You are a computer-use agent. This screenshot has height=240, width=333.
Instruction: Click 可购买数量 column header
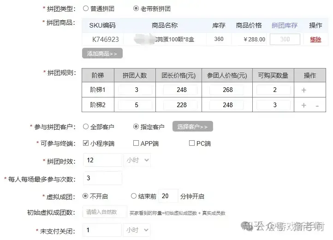[273, 75]
